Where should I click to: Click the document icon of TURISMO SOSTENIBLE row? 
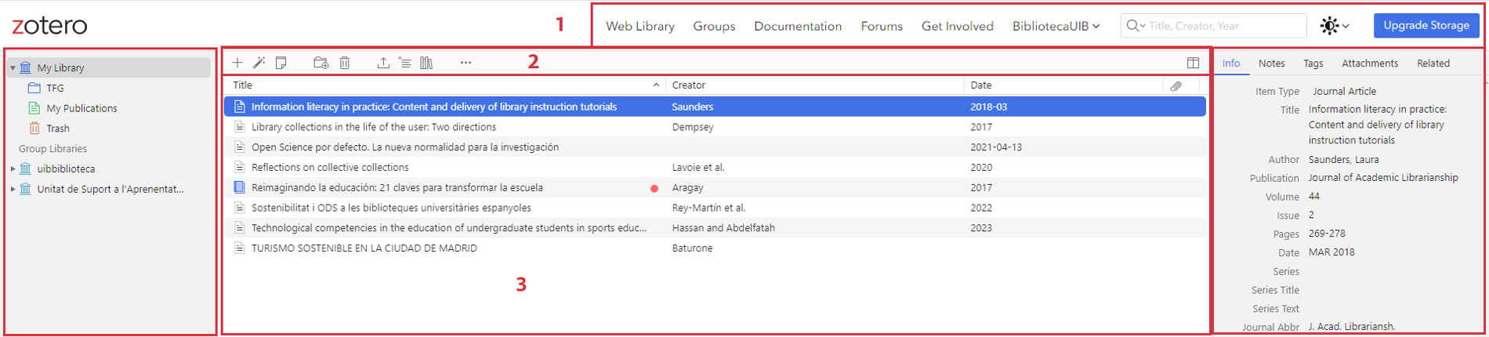point(240,248)
